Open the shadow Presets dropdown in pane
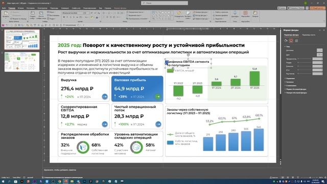The image size is (327, 184). [x=319, y=50]
